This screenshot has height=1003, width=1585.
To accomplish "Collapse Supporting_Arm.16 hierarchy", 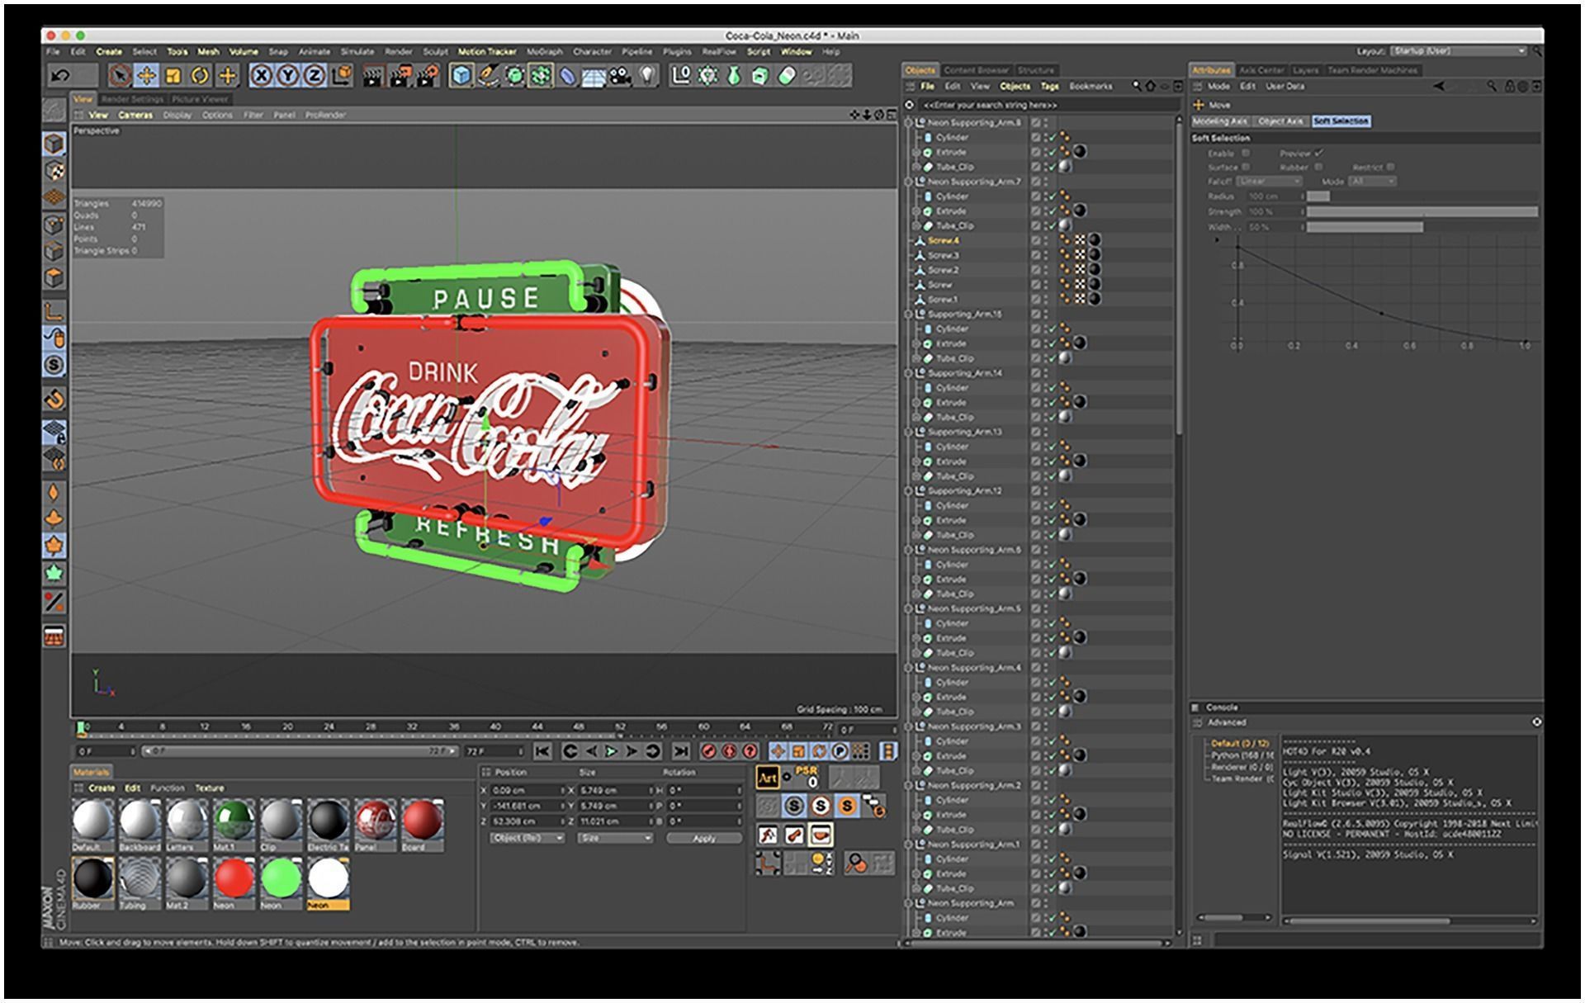I will point(909,314).
